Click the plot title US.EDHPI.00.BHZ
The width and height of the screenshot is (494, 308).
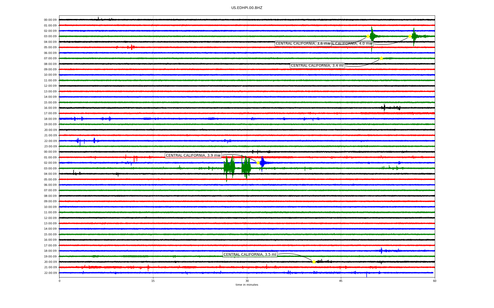(x=246, y=8)
